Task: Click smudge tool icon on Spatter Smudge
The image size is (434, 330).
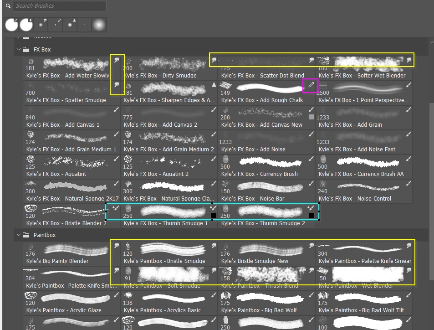Action: click(117, 84)
